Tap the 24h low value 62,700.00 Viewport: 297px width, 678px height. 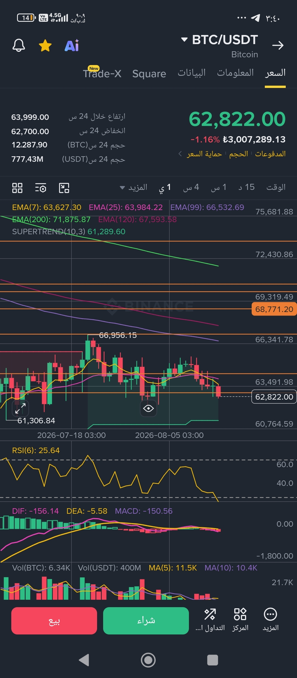click(x=30, y=131)
